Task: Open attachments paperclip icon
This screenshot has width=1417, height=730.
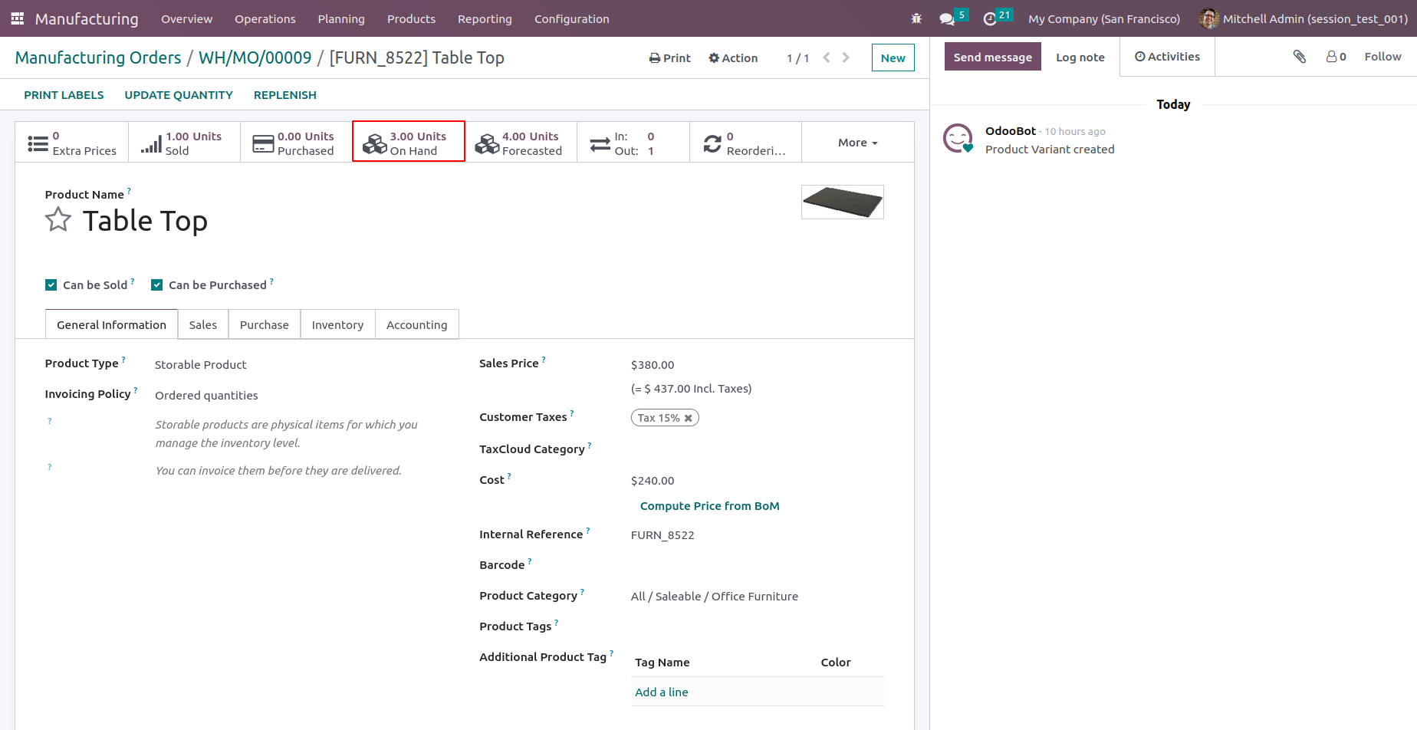Action: point(1300,57)
